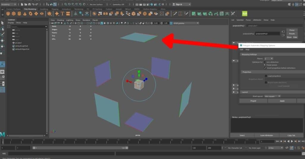Create a polygon sphere from the shelf
The image size is (305, 159).
coord(8,14)
